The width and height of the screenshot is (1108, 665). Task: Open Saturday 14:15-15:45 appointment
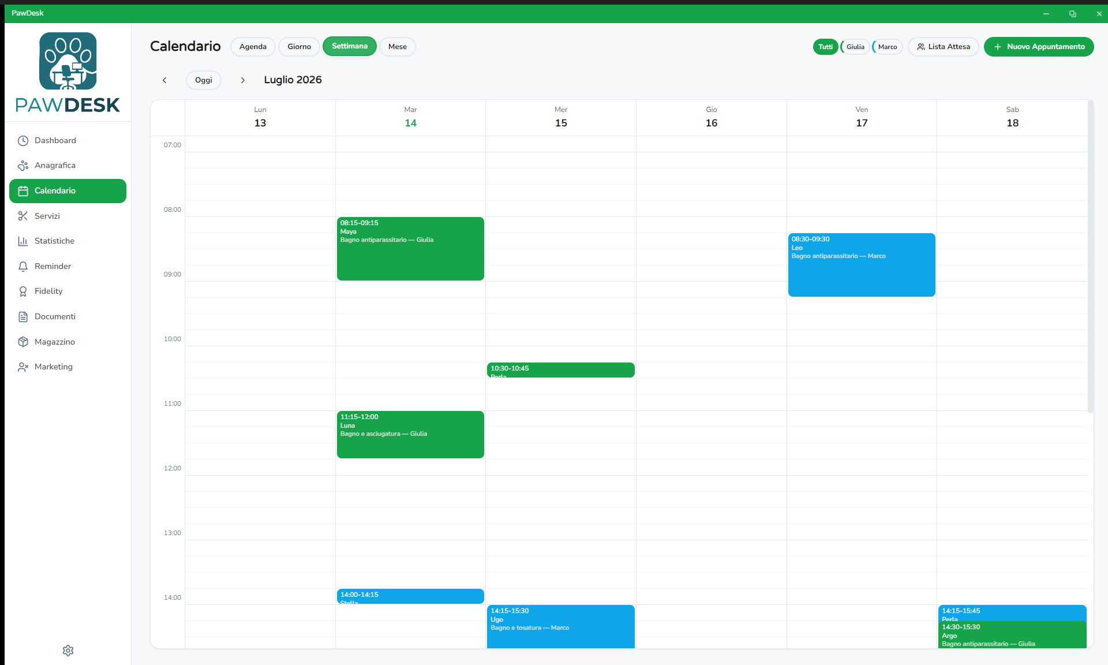(x=1012, y=613)
